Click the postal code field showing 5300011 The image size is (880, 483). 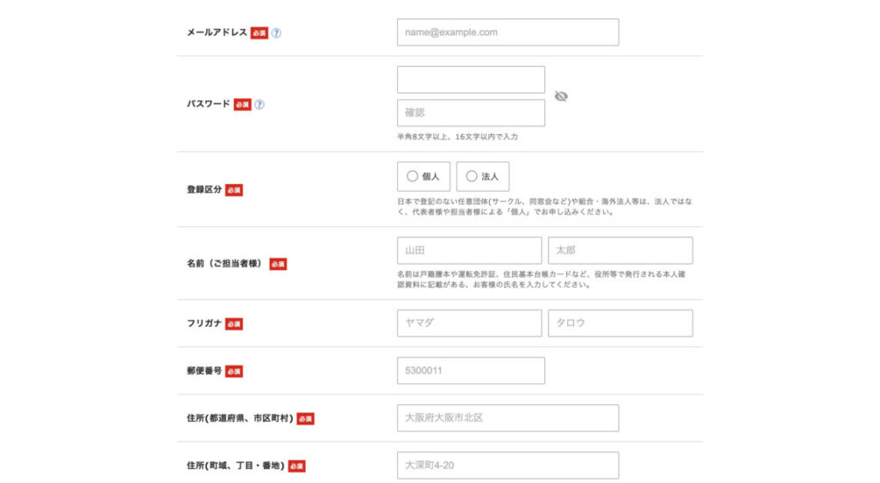(x=470, y=370)
